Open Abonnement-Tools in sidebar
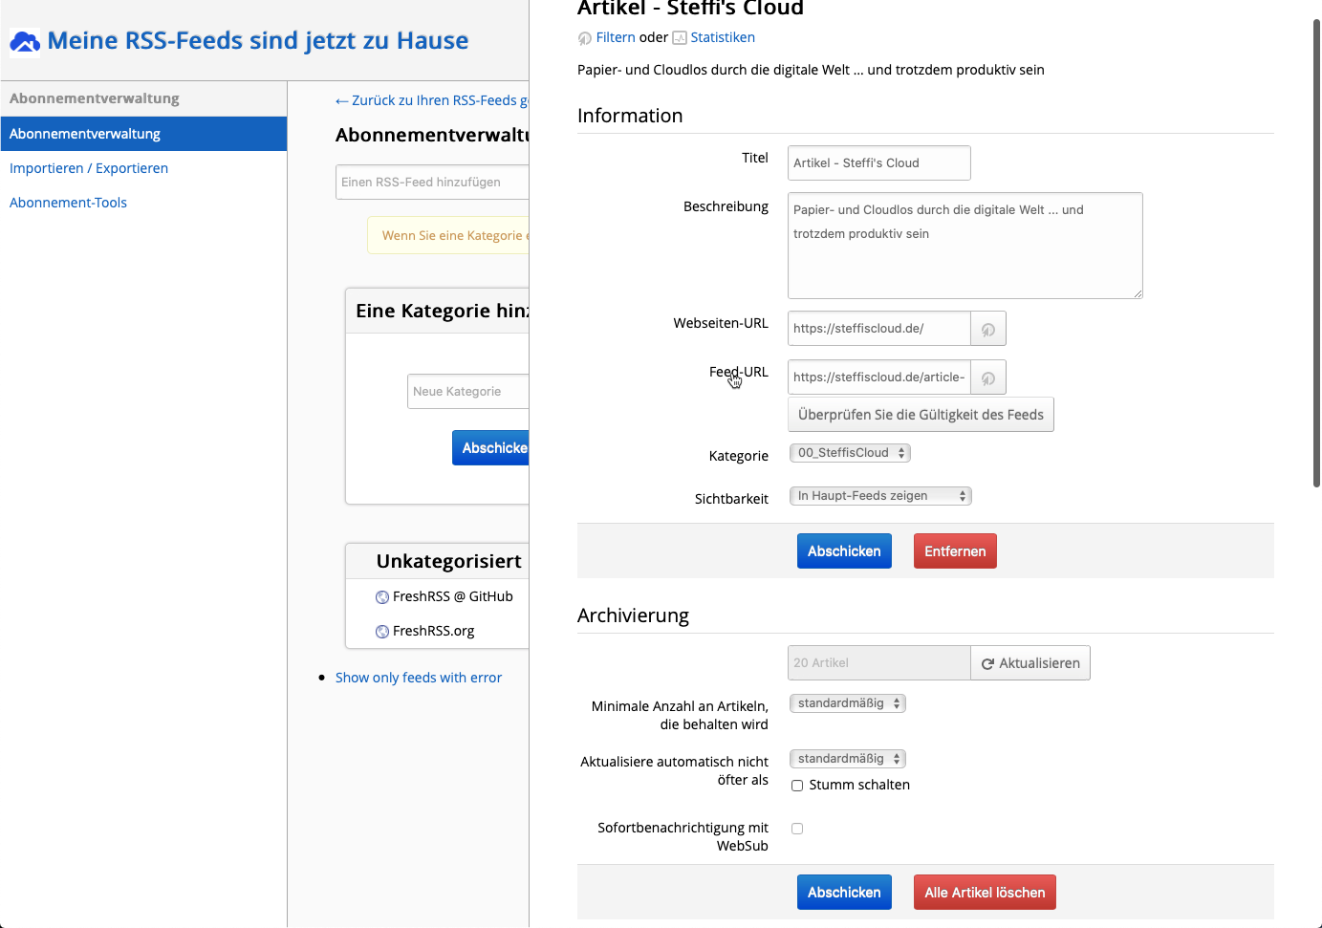This screenshot has height=928, width=1322. pyautogui.click(x=68, y=203)
